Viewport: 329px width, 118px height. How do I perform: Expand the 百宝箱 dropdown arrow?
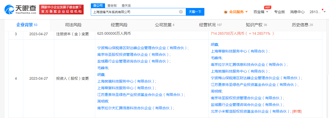coord(267,12)
